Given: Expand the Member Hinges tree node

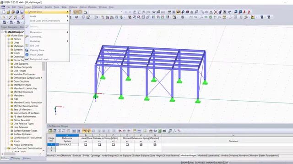Looking at the screenshot, I should (9, 85).
